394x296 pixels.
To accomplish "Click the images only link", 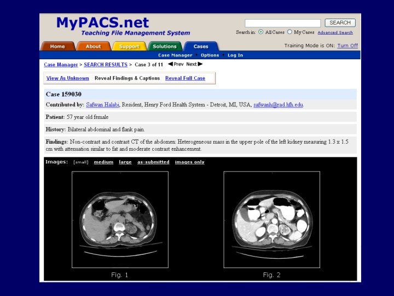I will [190, 162].
